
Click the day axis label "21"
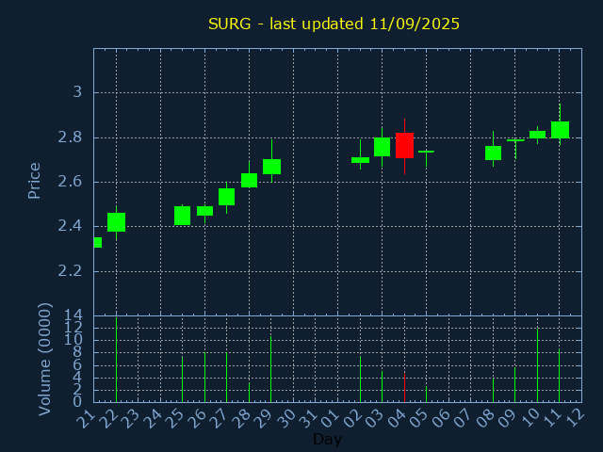(x=86, y=417)
